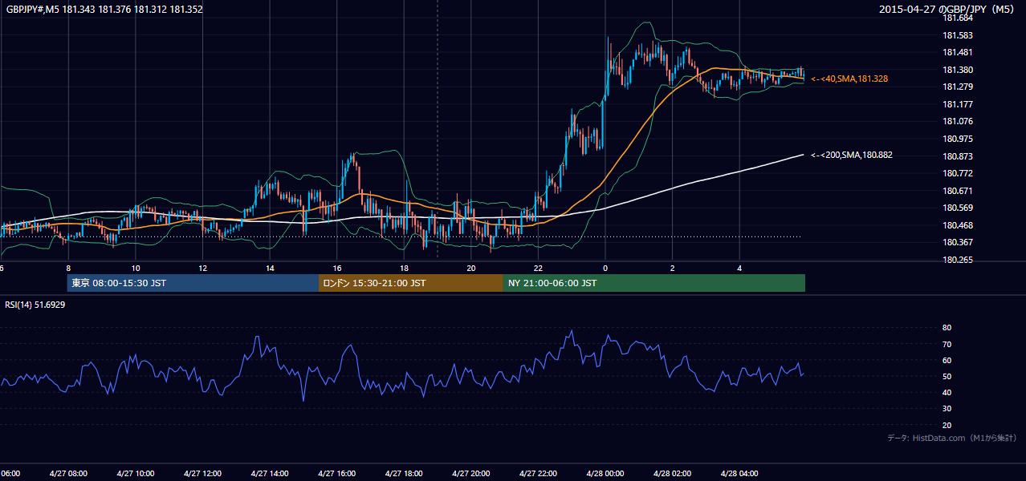Click hour tick 14 under candlestick chart

coord(270,268)
